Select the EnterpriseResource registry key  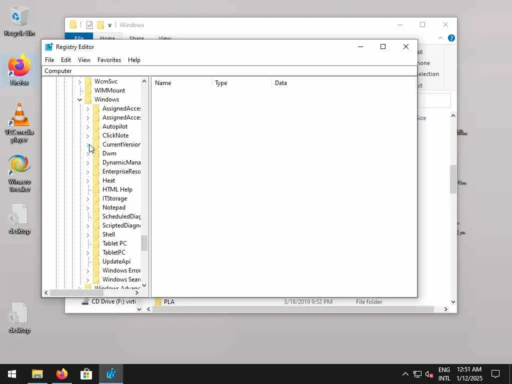pyautogui.click(x=121, y=171)
